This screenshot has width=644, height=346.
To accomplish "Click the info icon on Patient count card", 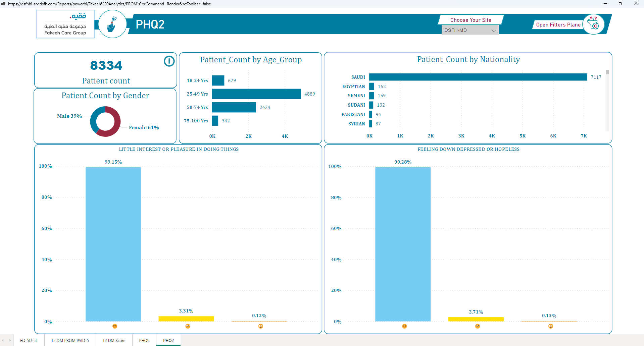I will [x=169, y=61].
